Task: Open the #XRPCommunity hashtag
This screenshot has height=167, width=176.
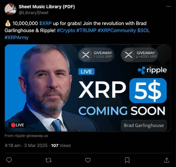Action: click(x=117, y=30)
